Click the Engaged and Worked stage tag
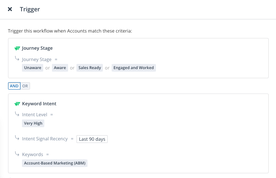This screenshot has height=178, width=276. click(134, 68)
